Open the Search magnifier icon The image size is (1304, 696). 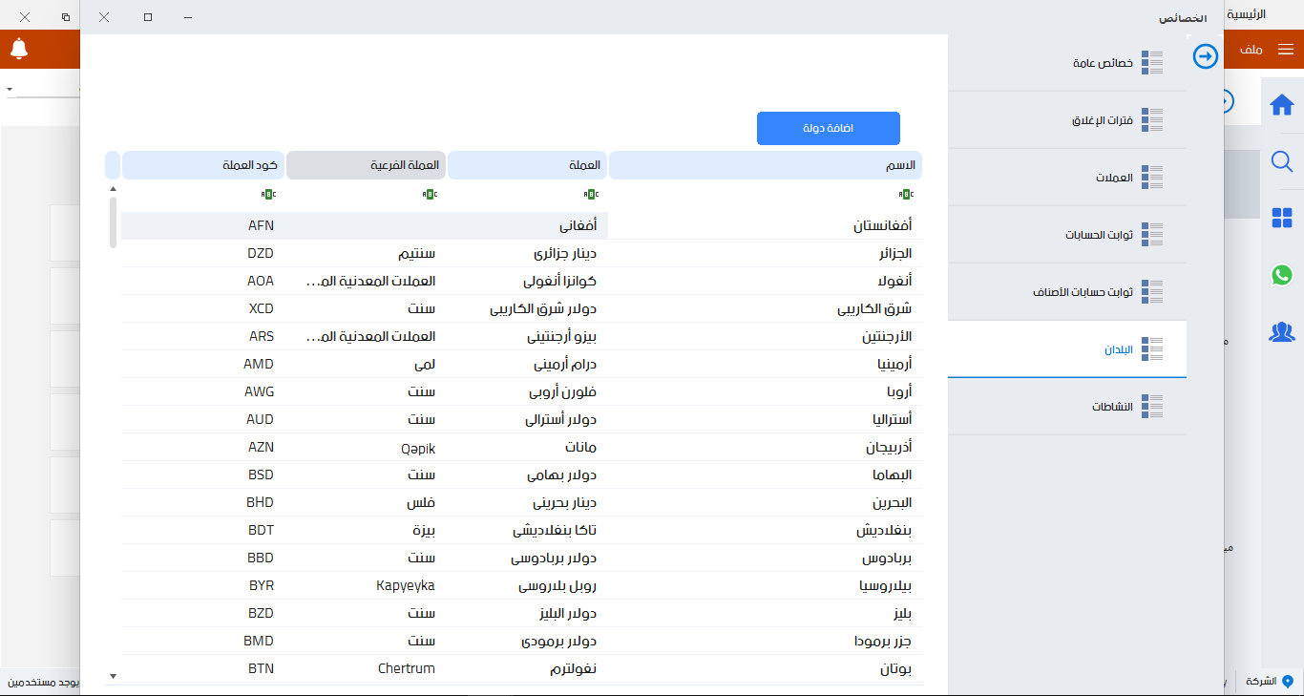(1281, 161)
